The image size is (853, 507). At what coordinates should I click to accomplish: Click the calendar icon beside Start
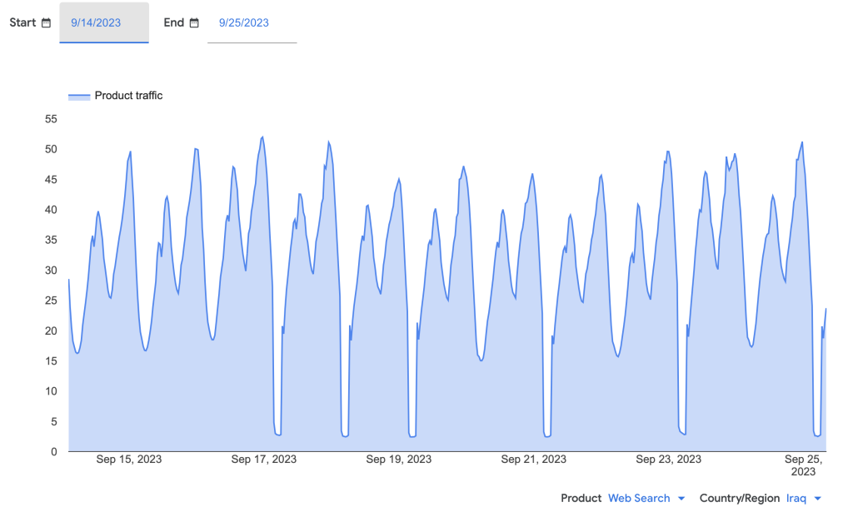point(46,23)
